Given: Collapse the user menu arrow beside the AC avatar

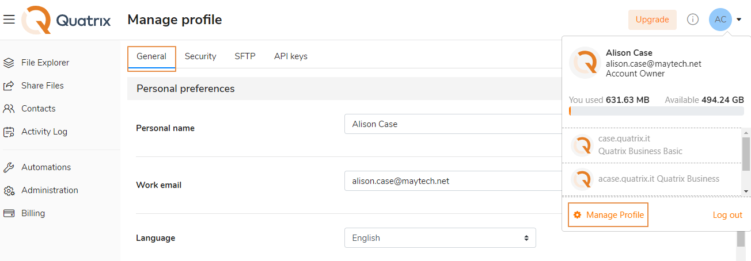Looking at the screenshot, I should point(739,20).
